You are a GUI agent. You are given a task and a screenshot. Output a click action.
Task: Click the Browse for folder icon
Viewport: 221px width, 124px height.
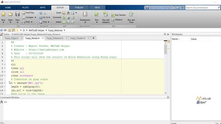click(13, 30)
